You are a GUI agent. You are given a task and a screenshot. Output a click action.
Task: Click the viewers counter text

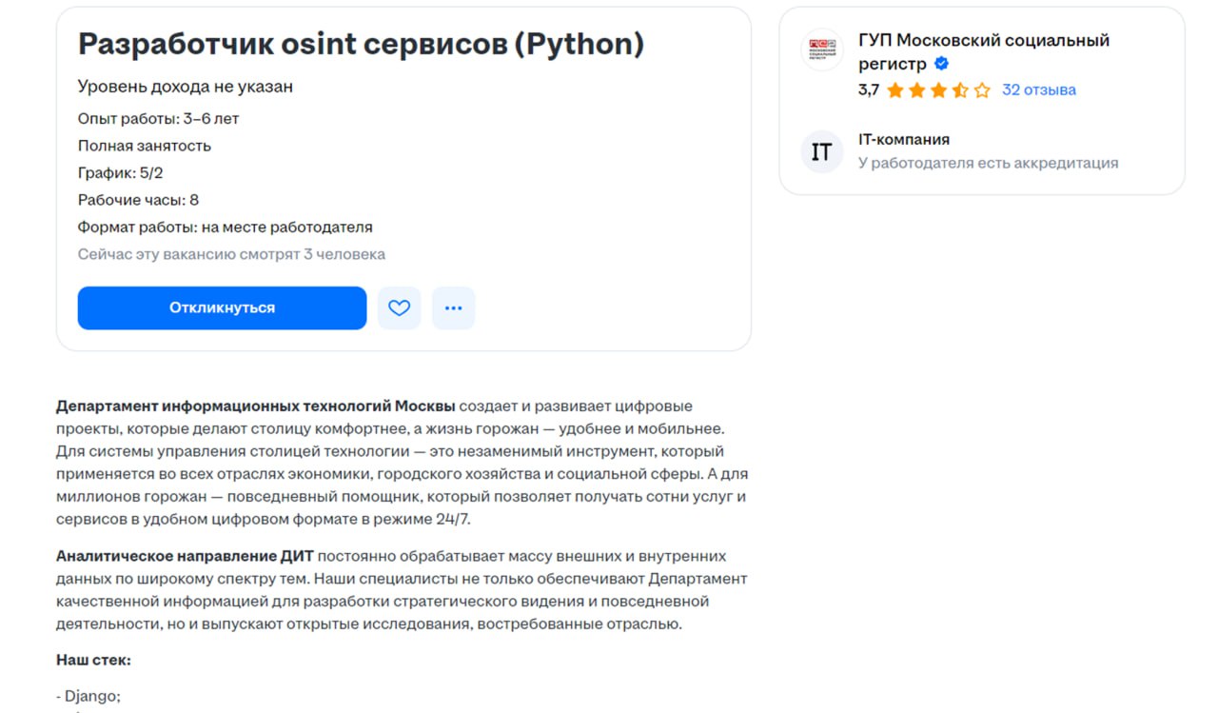[x=231, y=253]
